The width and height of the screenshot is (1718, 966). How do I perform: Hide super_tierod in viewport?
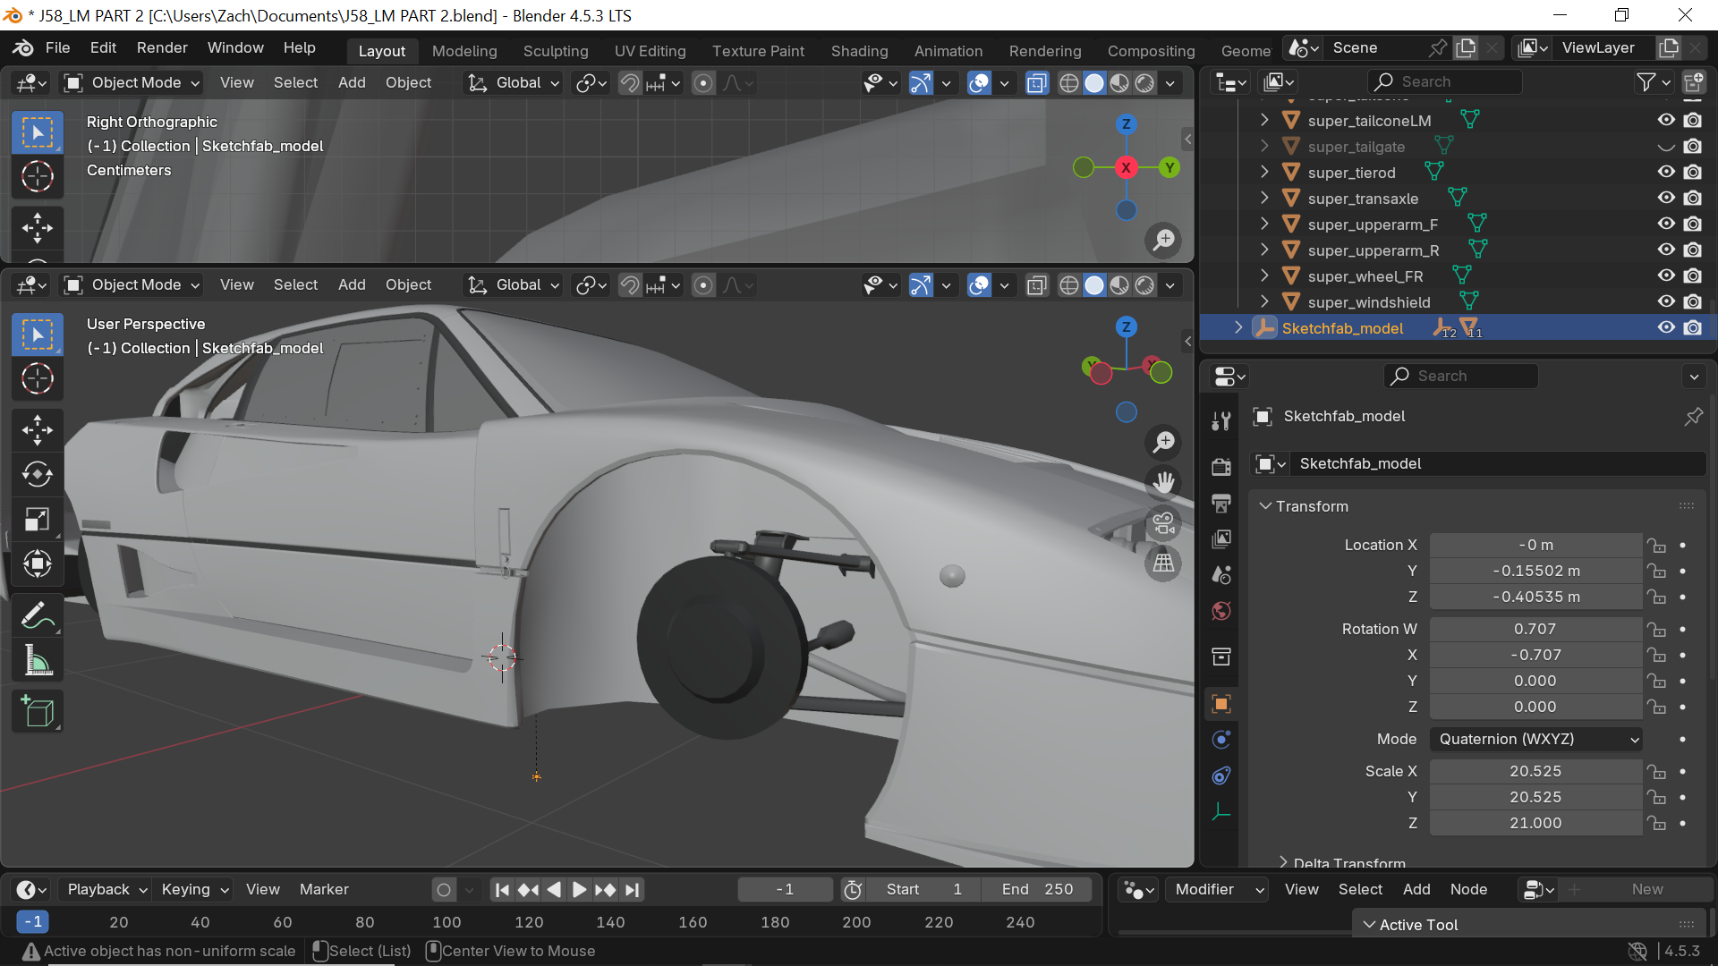click(x=1665, y=172)
